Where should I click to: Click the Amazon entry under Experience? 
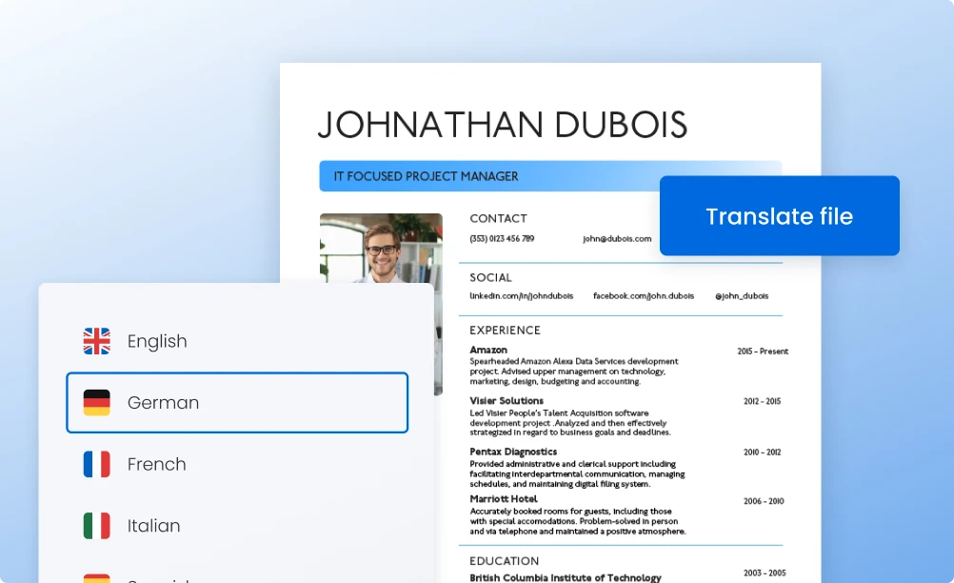[488, 350]
